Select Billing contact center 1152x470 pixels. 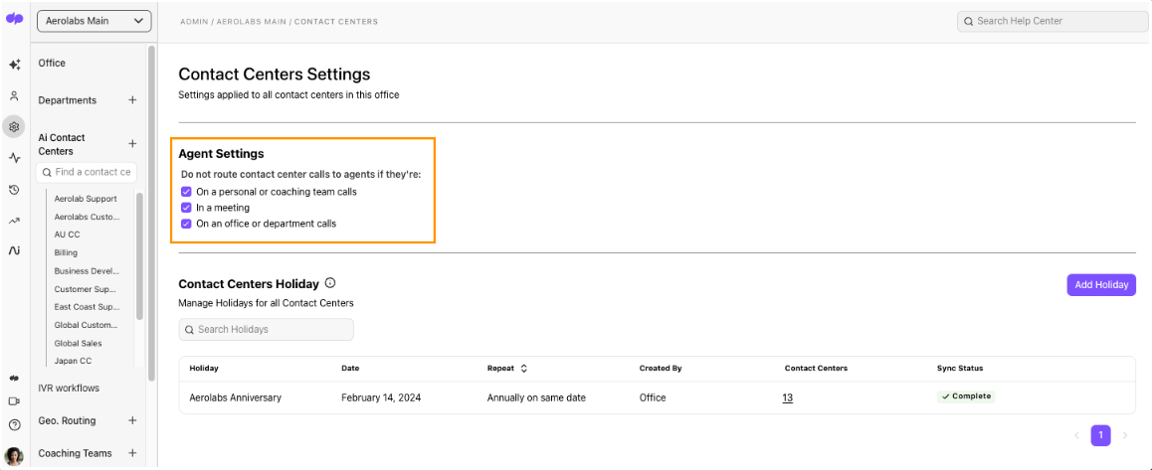(x=66, y=252)
